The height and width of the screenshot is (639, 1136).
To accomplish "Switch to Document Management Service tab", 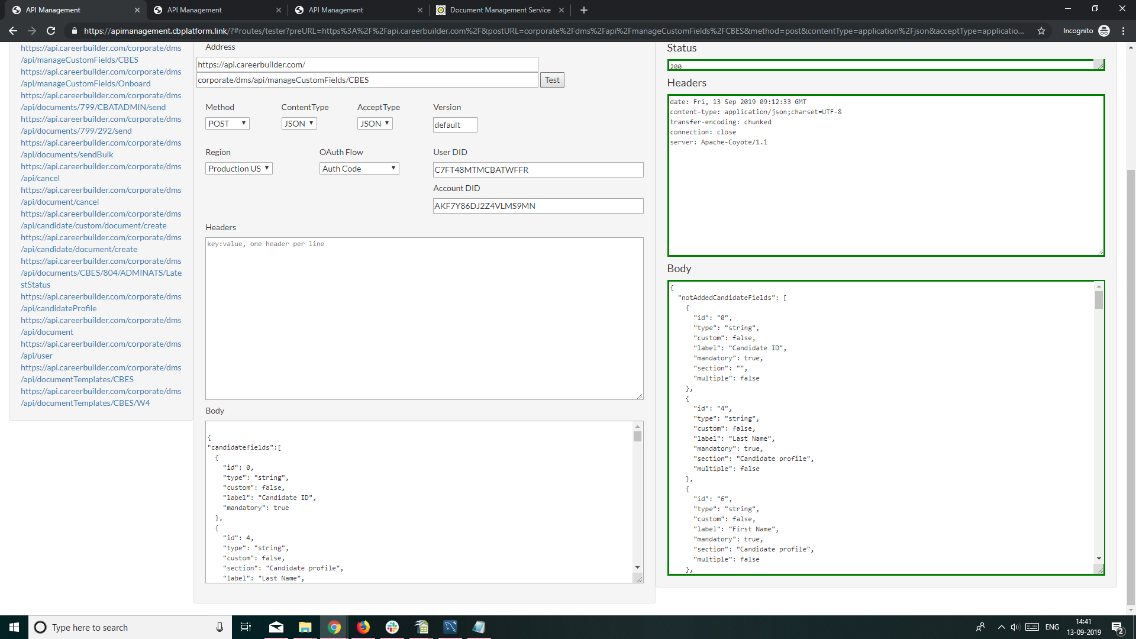I will pos(500,10).
